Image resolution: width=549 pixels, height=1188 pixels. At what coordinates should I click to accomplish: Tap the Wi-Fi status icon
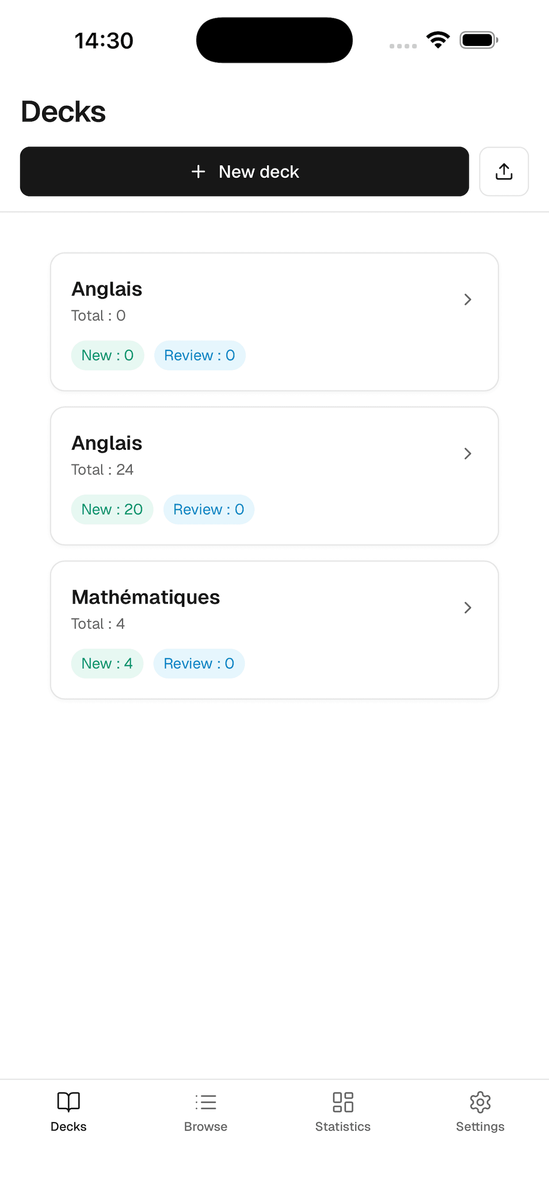click(x=438, y=40)
